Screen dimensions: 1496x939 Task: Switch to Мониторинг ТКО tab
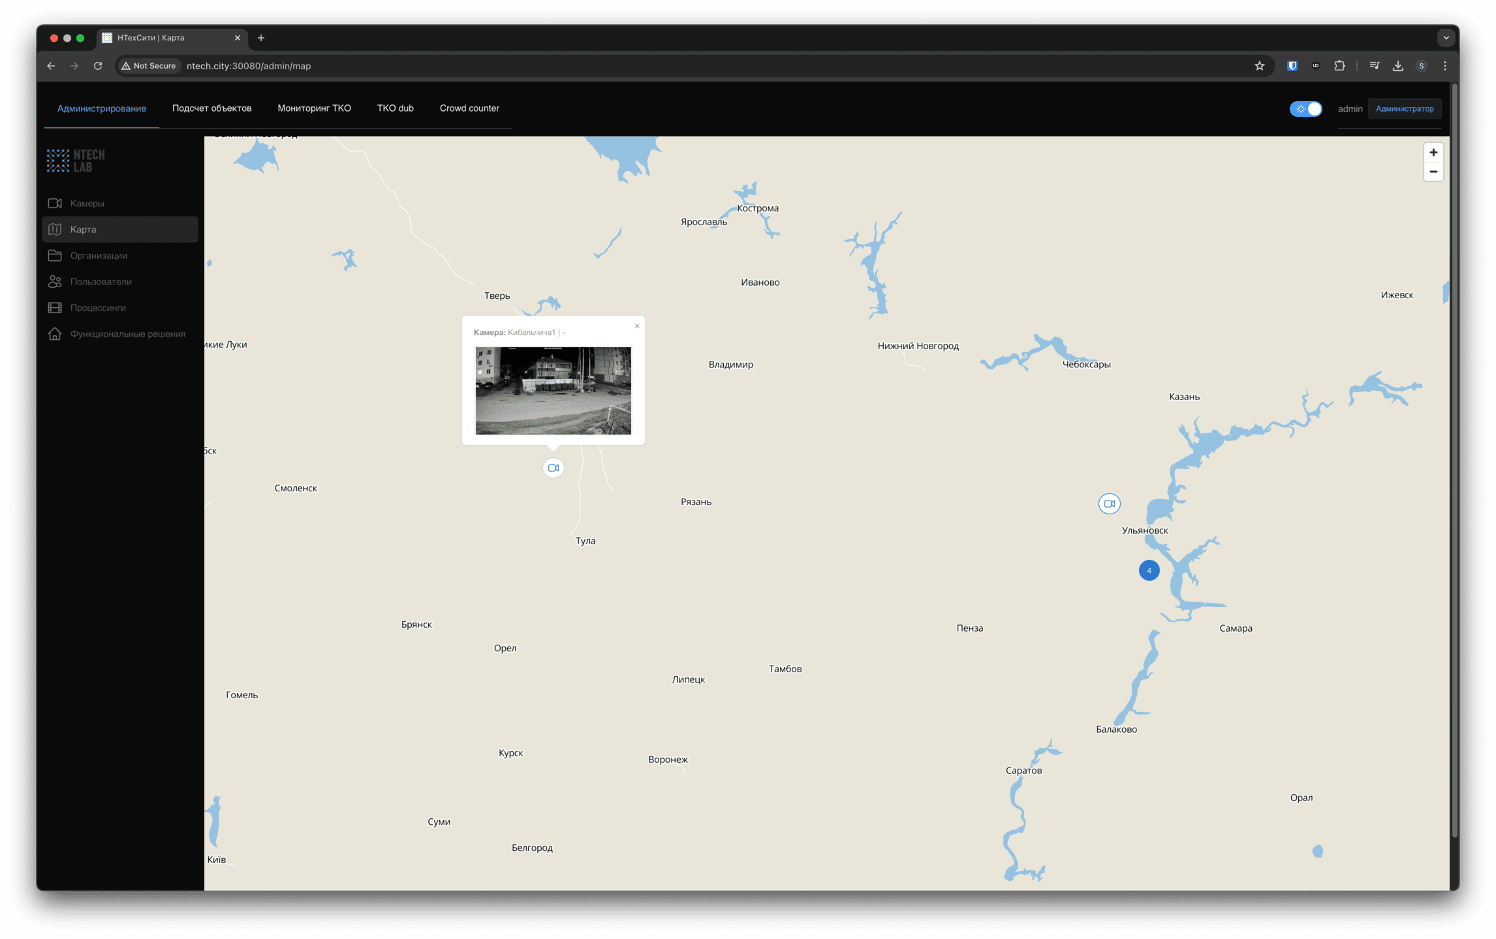pyautogui.click(x=314, y=108)
